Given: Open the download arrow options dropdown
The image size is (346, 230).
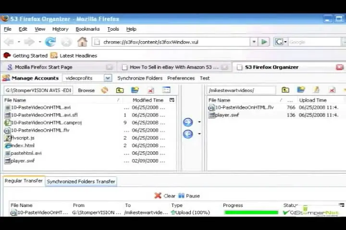Looking at the screenshot, I should coord(199,134).
